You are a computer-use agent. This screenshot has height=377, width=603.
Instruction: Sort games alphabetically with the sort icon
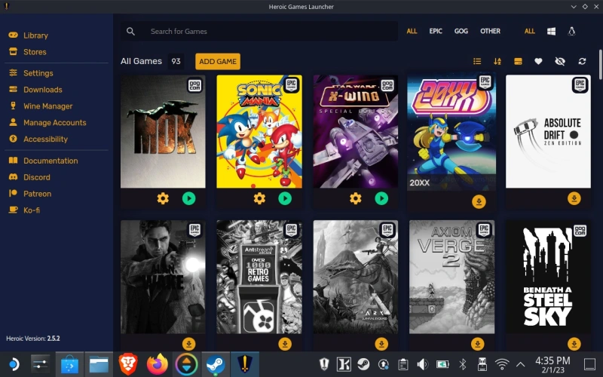pos(497,61)
